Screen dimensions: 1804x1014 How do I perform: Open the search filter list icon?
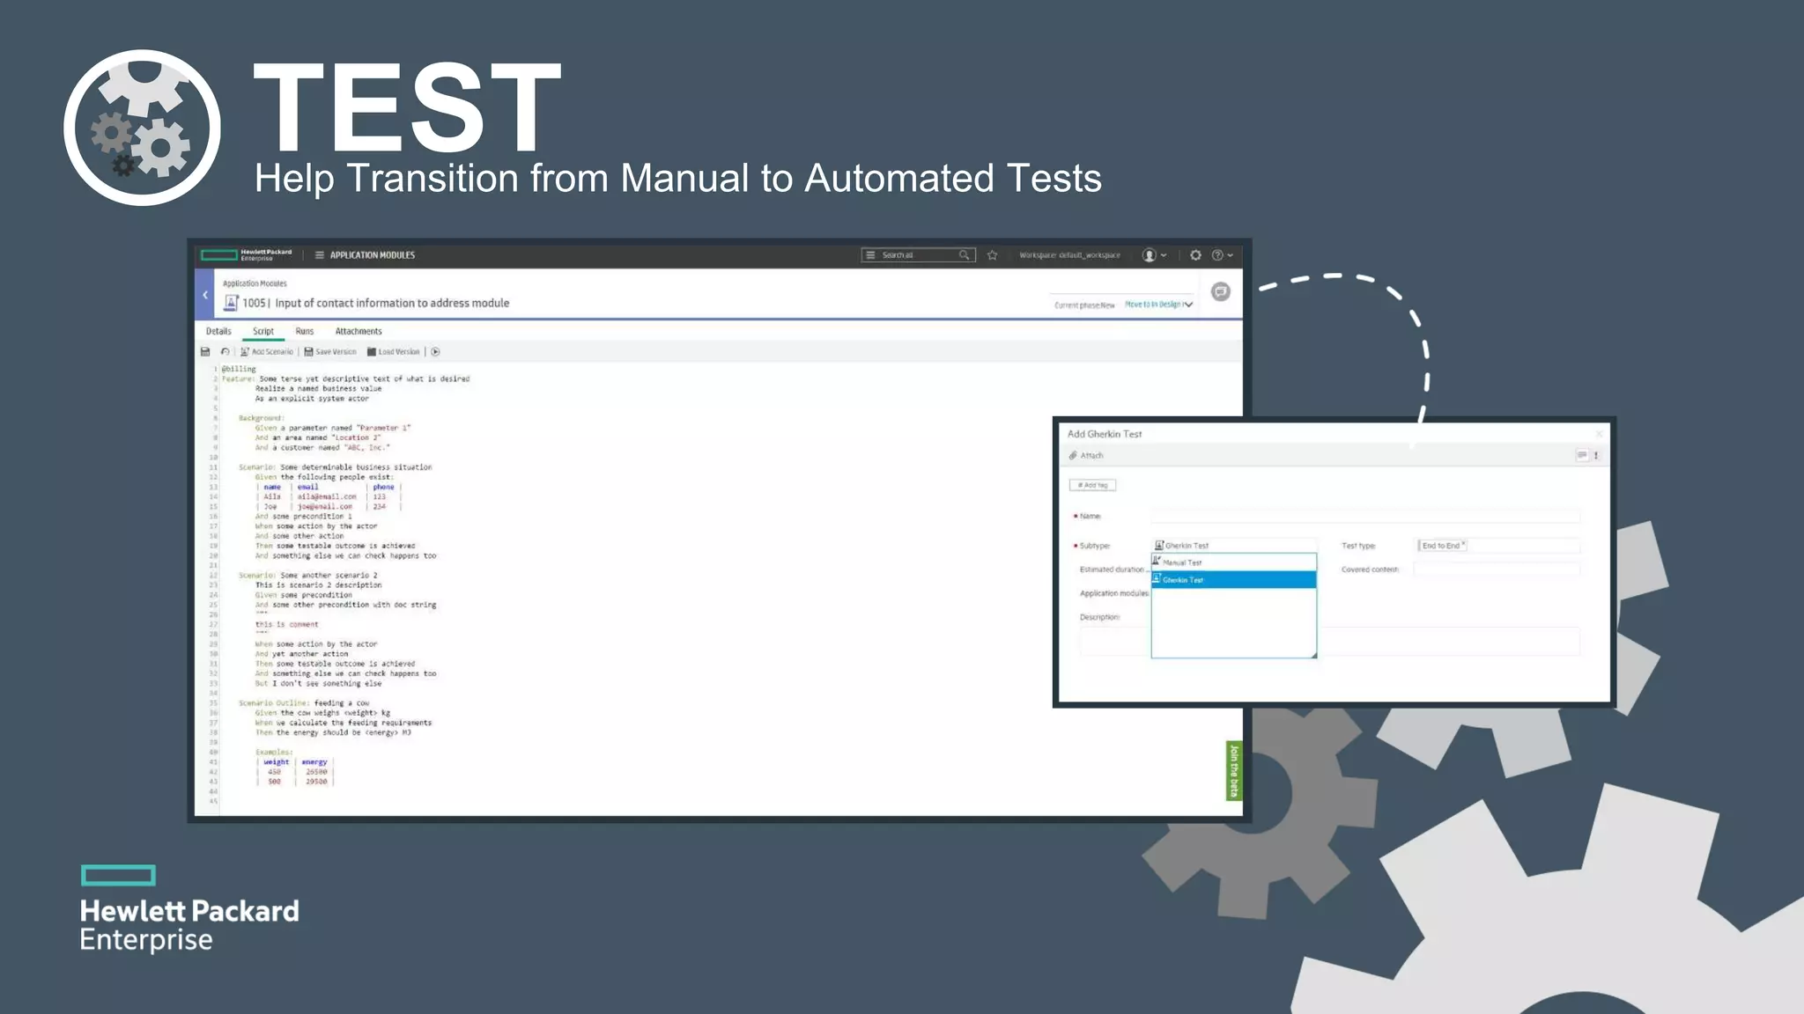point(870,255)
